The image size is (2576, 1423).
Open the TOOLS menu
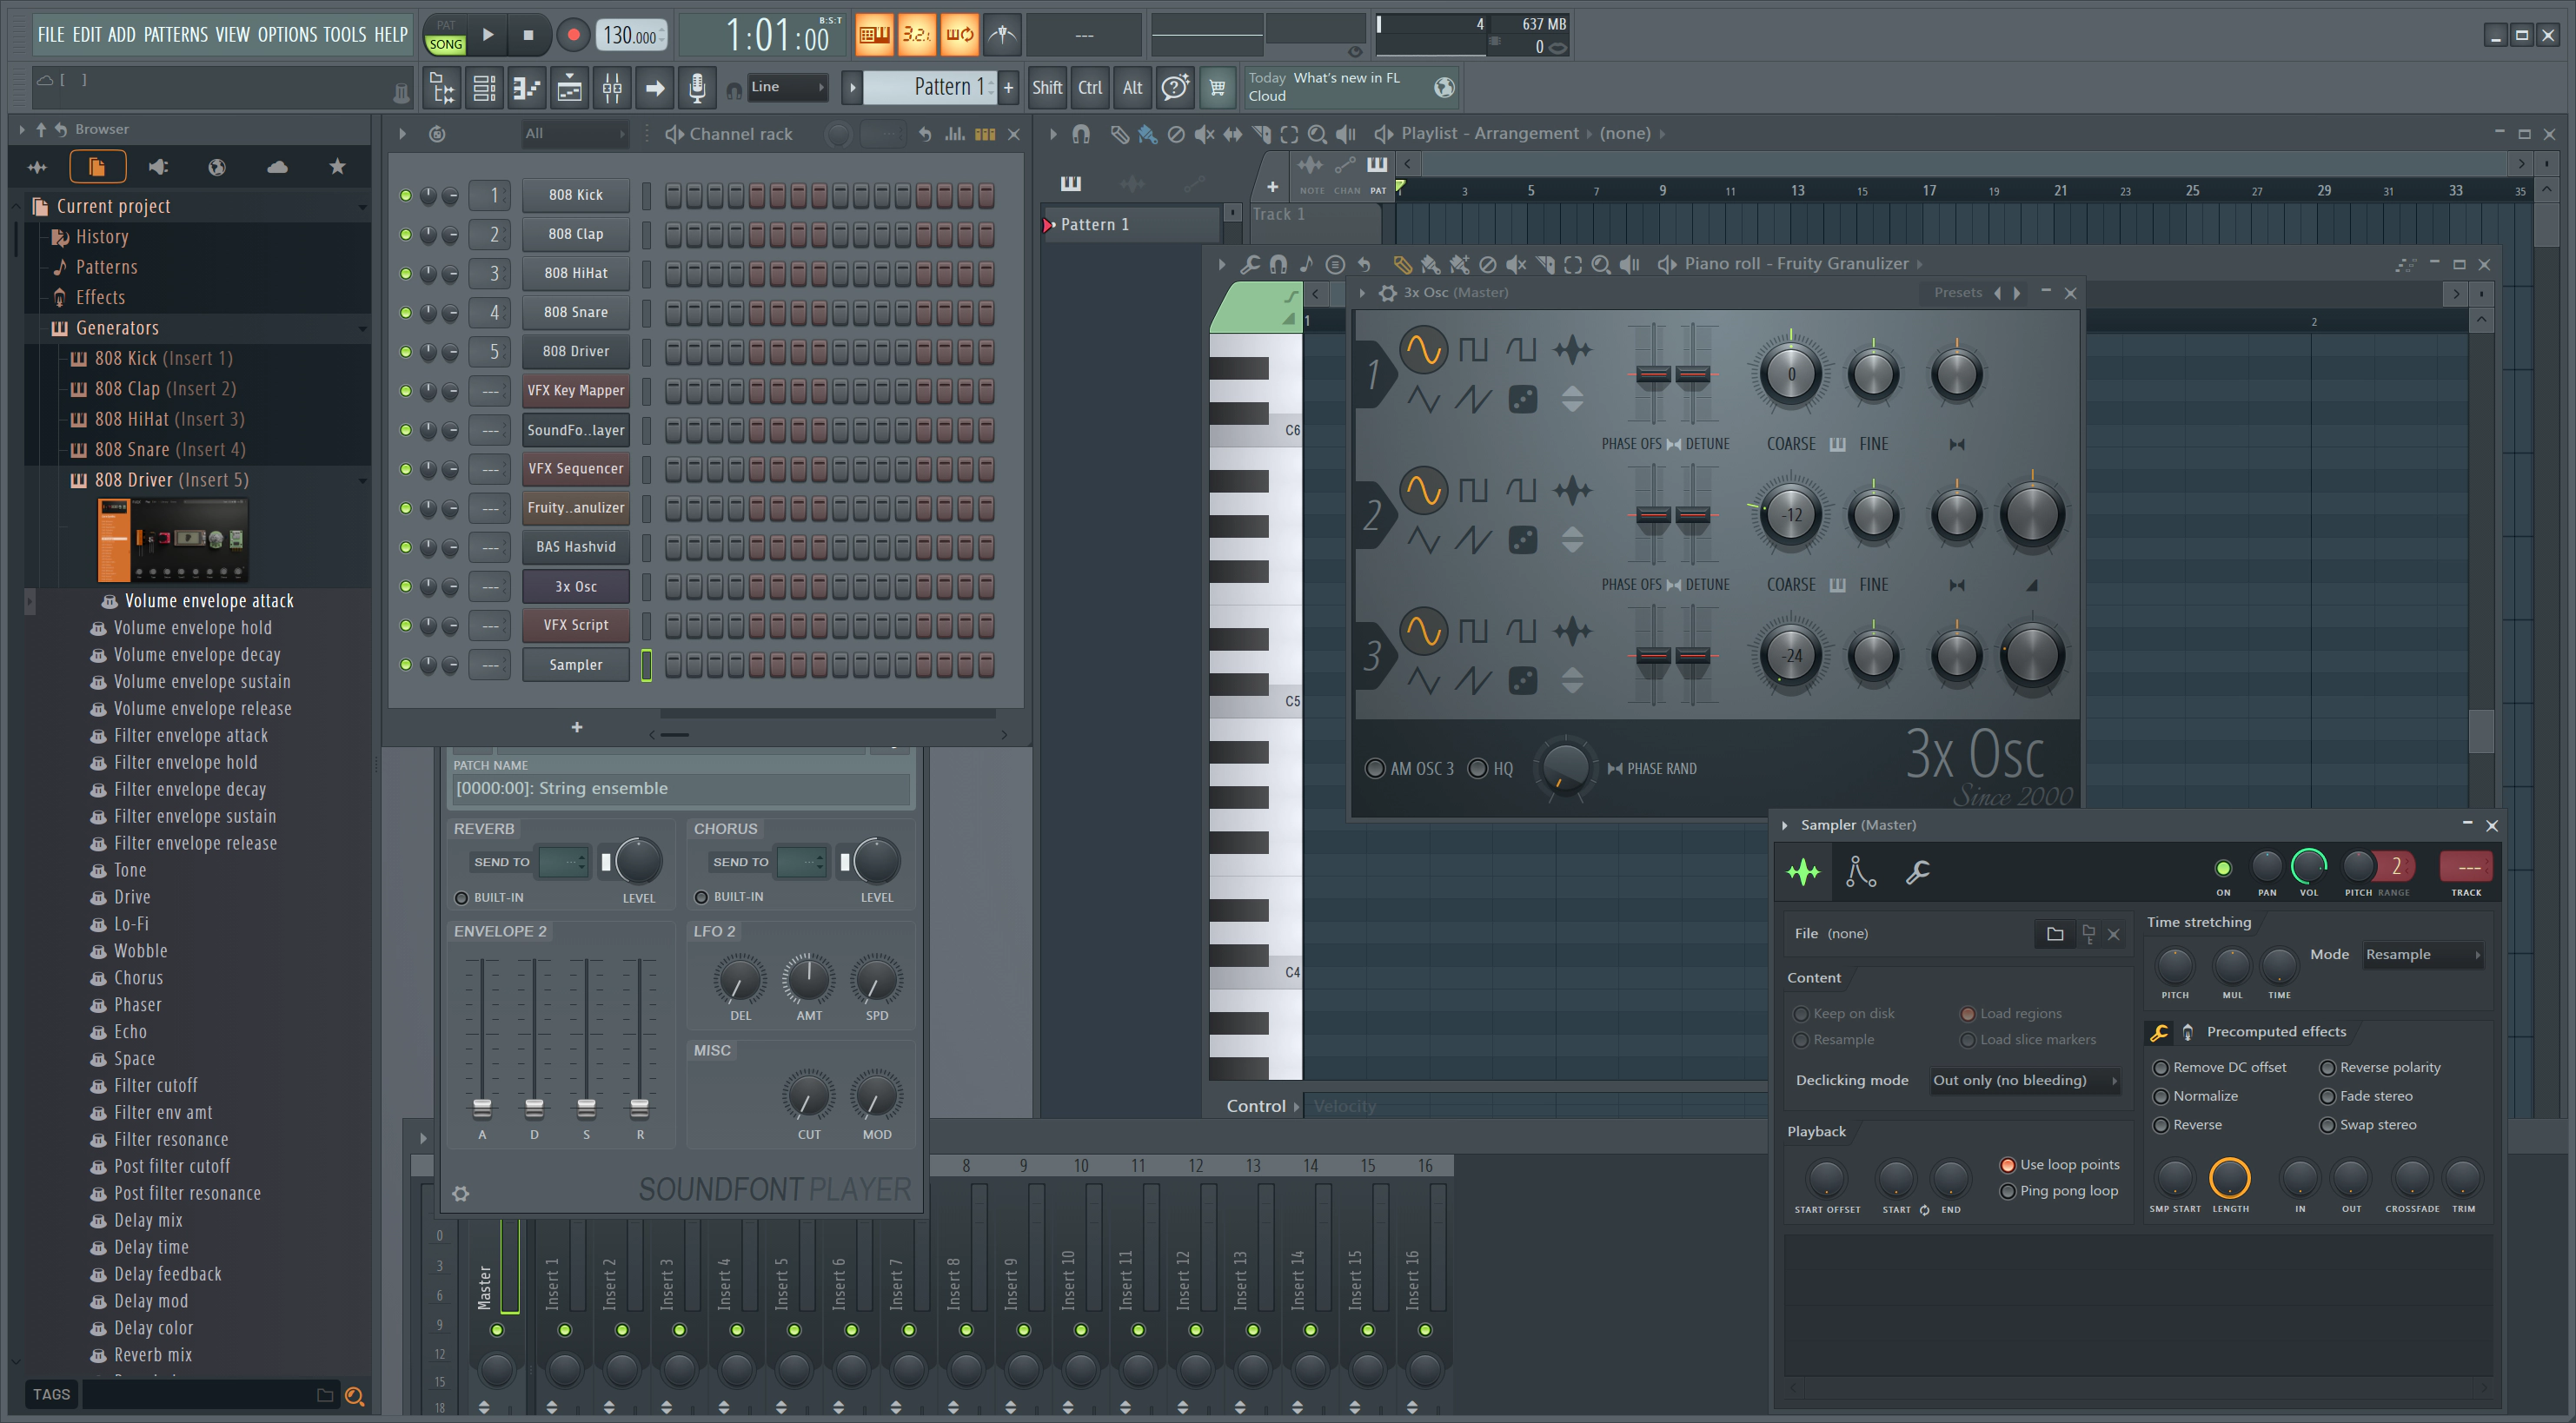[x=344, y=35]
